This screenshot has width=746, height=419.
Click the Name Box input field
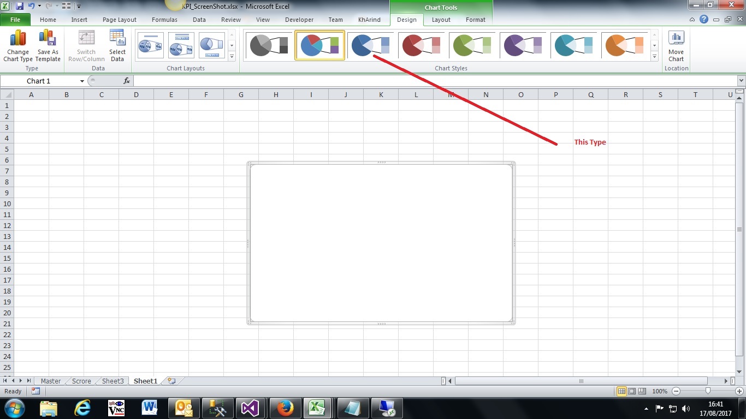click(39, 81)
